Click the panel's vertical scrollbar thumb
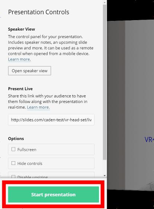 pos(105,82)
